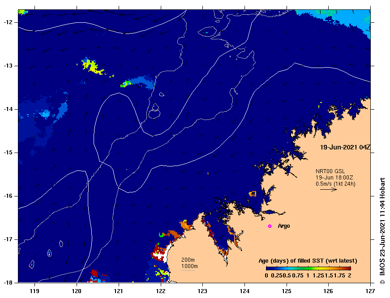Click the y-axis label -18

pyautogui.click(x=8, y=283)
